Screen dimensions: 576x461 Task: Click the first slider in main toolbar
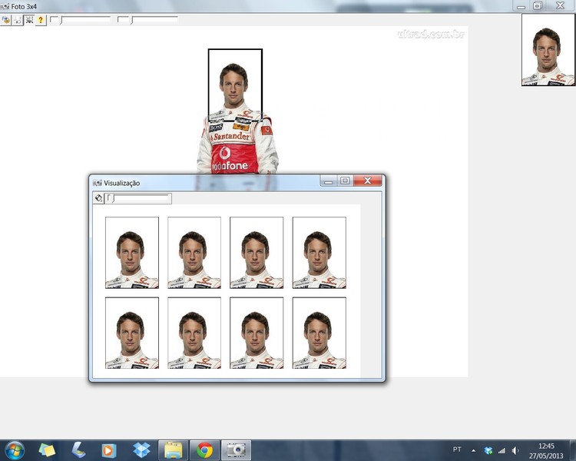click(85, 20)
